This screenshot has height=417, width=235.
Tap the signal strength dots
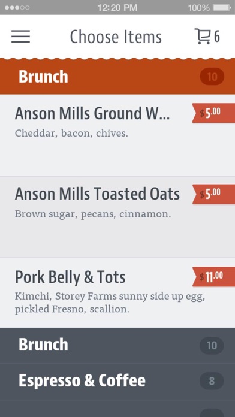(17, 8)
